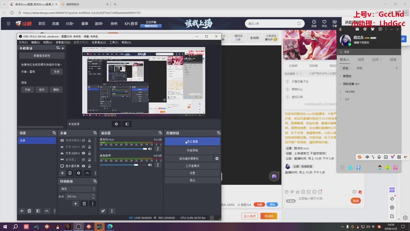Open Scene Transitions three-dot menu
This screenshot has height=231, width=410.
(x=93, y=203)
